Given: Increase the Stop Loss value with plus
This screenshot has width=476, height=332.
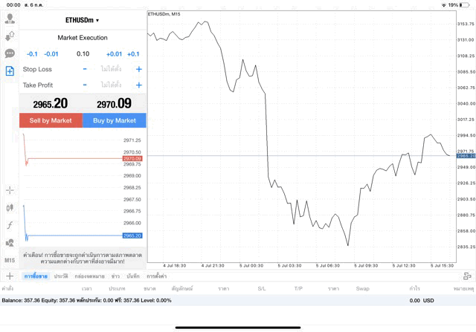Looking at the screenshot, I should tap(139, 69).
